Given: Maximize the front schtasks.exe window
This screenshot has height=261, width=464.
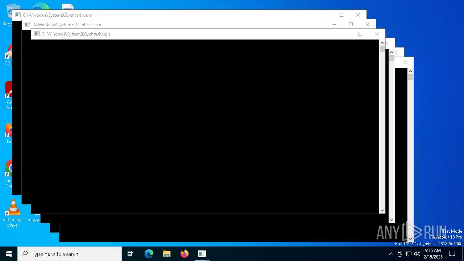Looking at the screenshot, I should (360, 34).
